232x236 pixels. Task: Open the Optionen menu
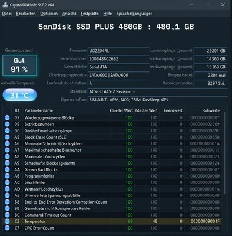[49, 14]
